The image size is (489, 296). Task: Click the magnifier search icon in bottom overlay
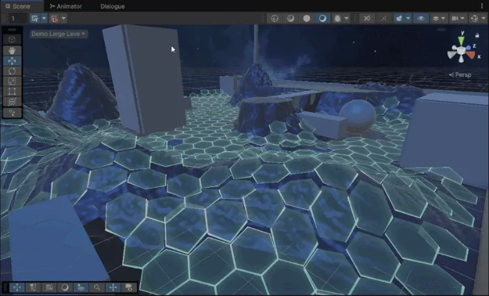click(97, 288)
